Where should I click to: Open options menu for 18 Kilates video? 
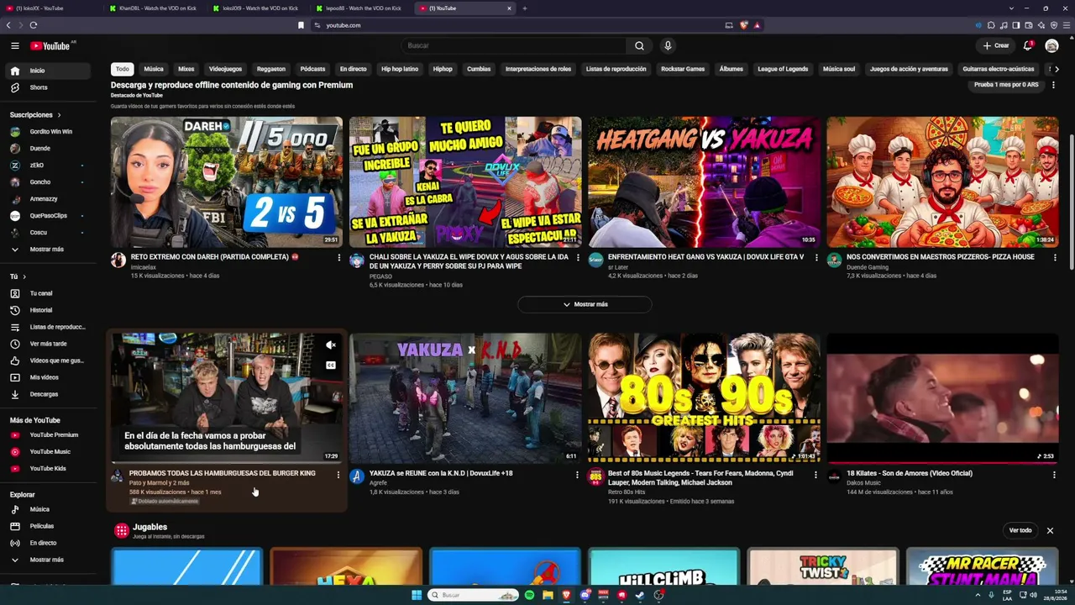click(x=1054, y=475)
